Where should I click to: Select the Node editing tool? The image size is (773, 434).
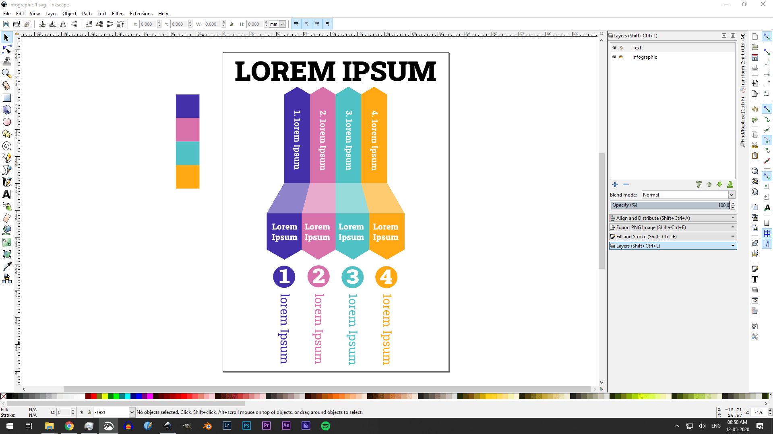pos(6,49)
